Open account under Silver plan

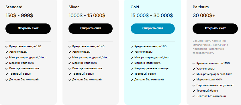point(91,29)
